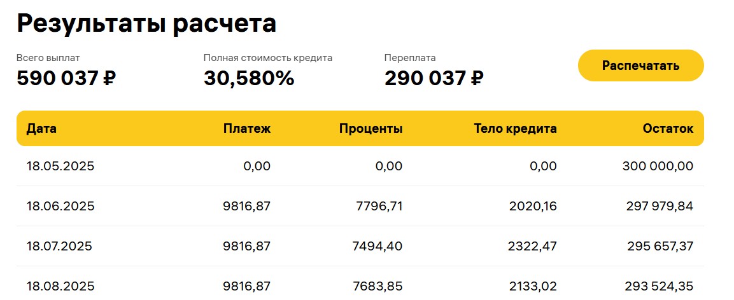Click the Проценты column header
This screenshot has width=734, height=300.
point(371,128)
